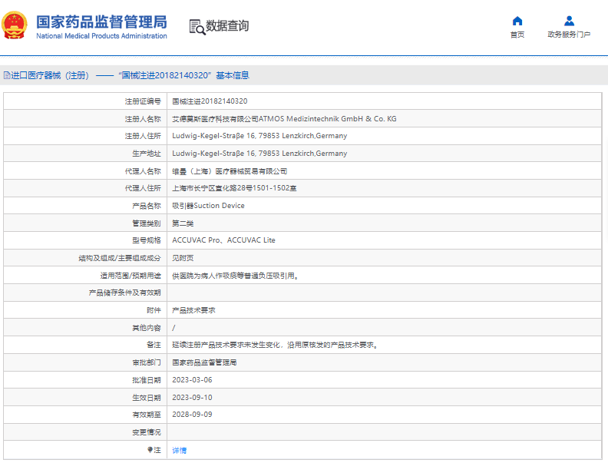Open 政务服务门户 user icon
The height and width of the screenshot is (463, 608).
coord(569,21)
